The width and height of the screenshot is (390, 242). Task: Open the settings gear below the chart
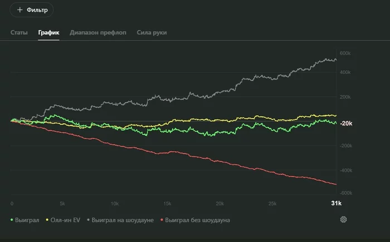coord(343,219)
